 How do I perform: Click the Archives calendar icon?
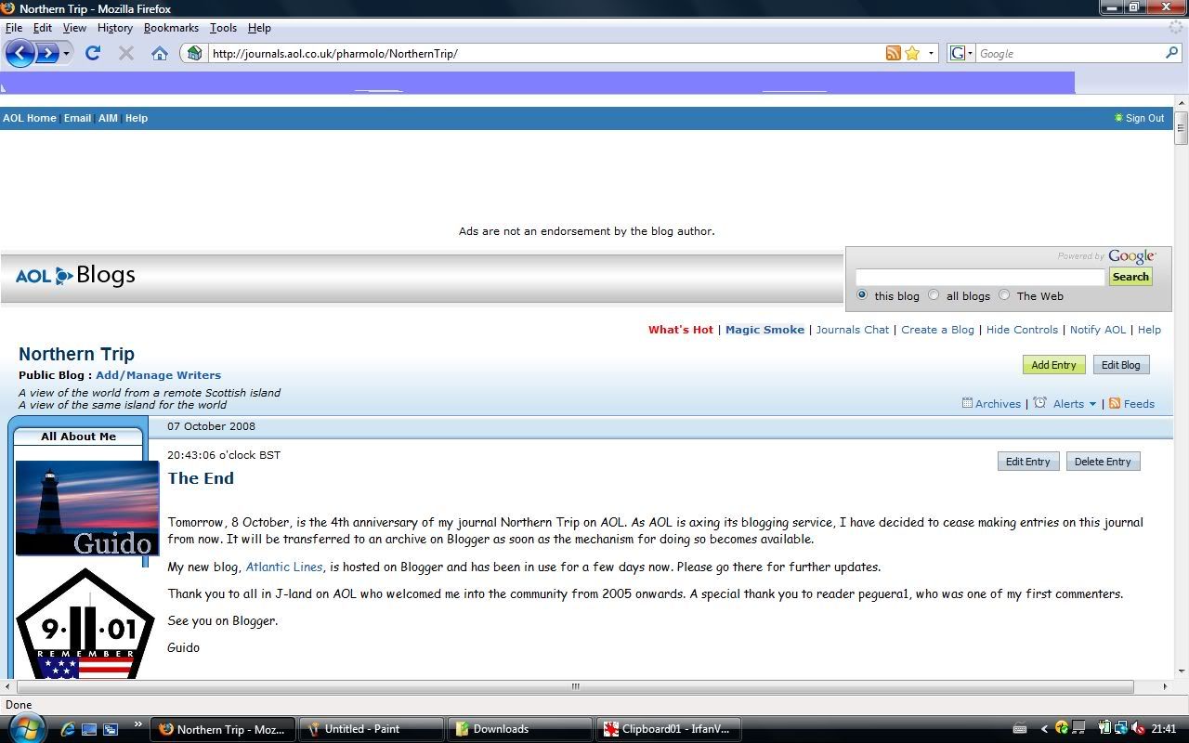coord(967,403)
